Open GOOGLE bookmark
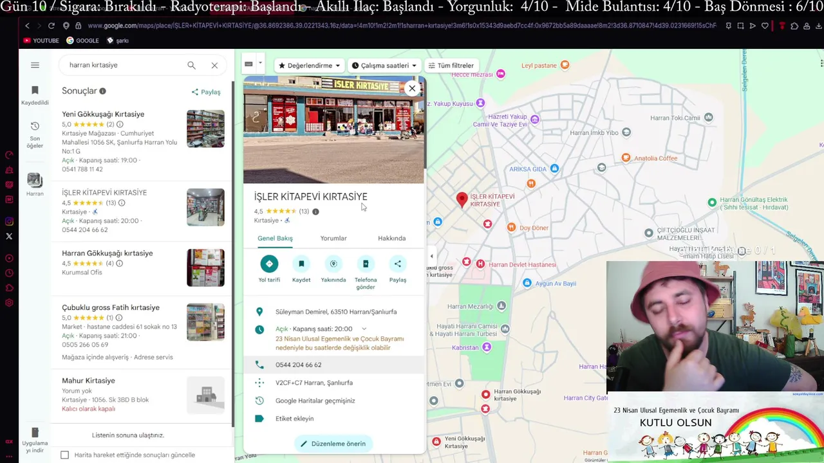The height and width of the screenshot is (463, 824). pyautogui.click(x=83, y=41)
